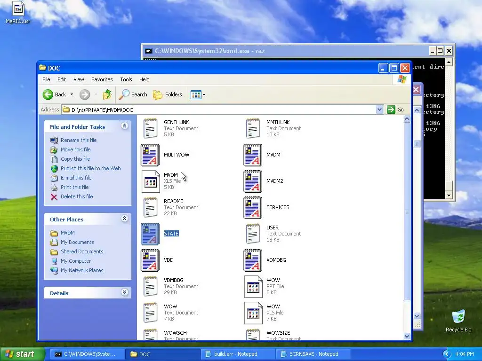This screenshot has height=361, width=482.
Task: Select the GENTHUNK text document icon
Action: (x=150, y=128)
